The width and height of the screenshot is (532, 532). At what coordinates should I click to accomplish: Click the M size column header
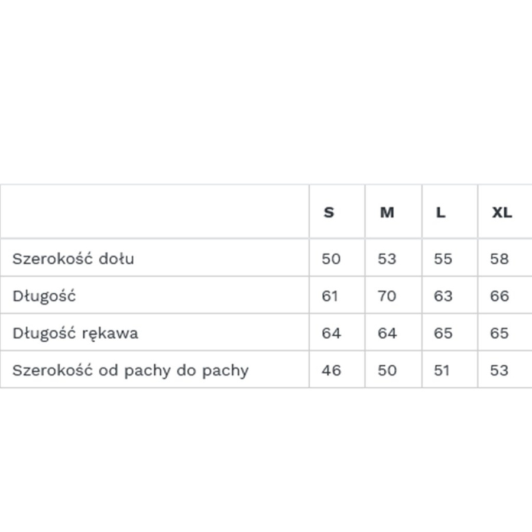coord(387,212)
